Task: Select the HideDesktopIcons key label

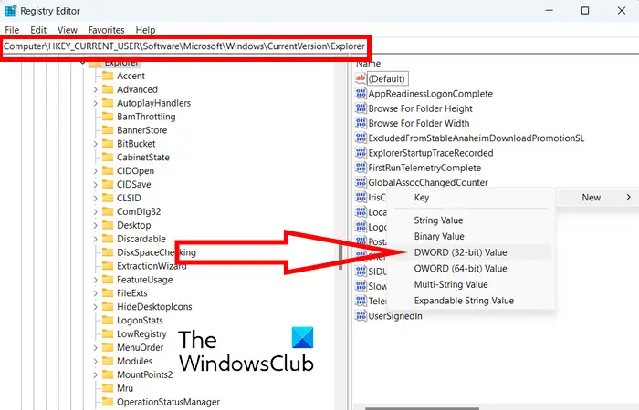Action: [154, 307]
